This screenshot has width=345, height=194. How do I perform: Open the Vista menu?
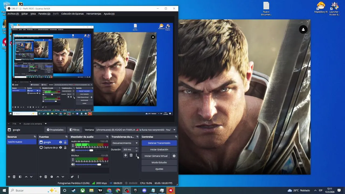coord(33,14)
